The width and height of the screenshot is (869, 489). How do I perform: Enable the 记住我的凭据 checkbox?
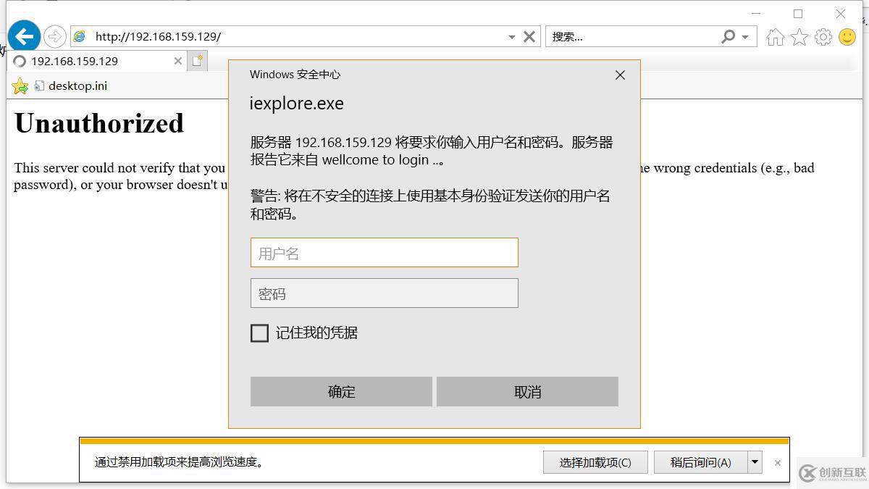coord(259,333)
